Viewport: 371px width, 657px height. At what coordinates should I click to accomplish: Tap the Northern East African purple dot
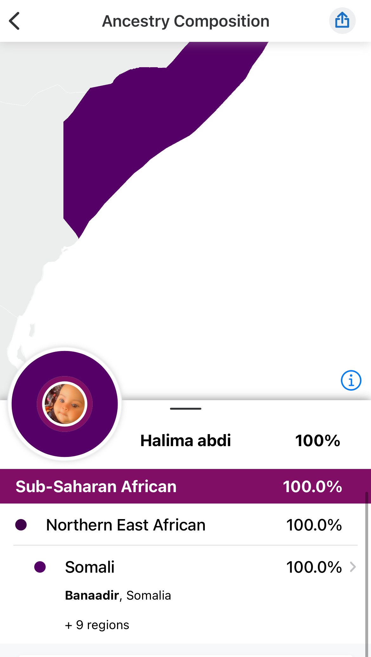pyautogui.click(x=21, y=525)
